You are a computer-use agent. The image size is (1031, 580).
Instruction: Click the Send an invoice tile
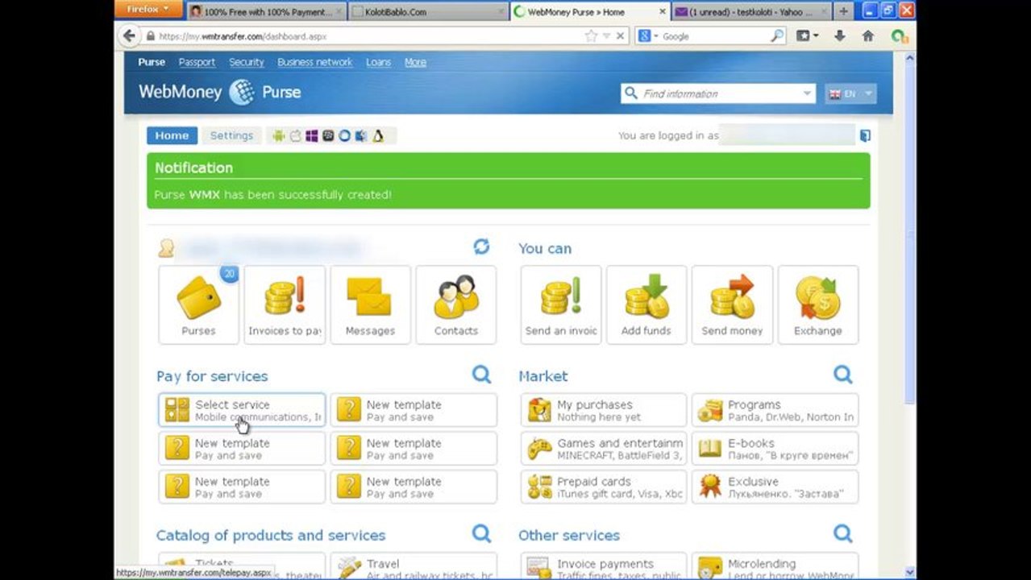(x=561, y=304)
